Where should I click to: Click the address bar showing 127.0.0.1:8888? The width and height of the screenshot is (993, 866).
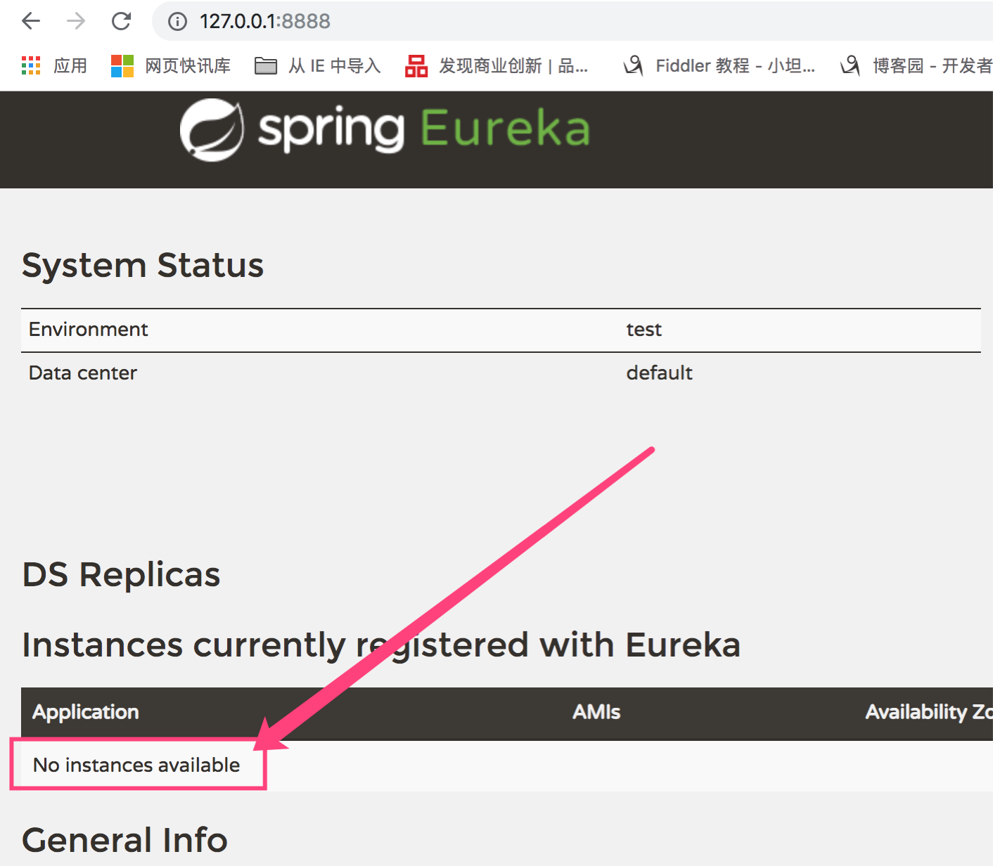572,21
